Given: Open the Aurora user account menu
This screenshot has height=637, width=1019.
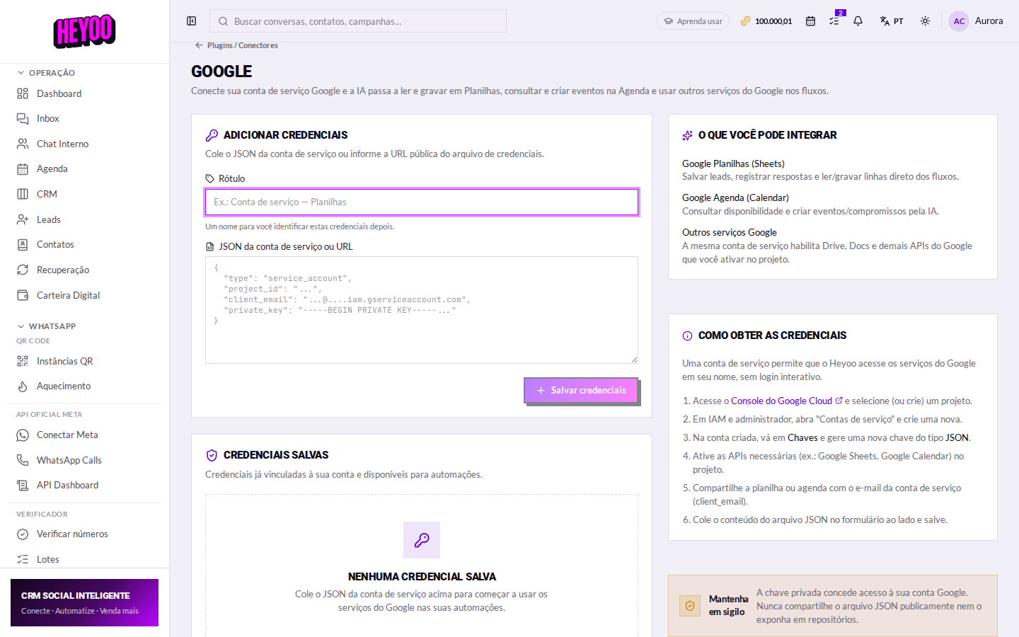Looking at the screenshot, I should (976, 21).
